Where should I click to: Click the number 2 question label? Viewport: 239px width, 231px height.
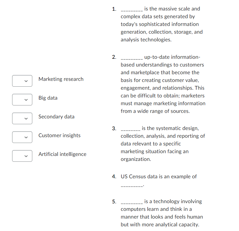(x=114, y=57)
